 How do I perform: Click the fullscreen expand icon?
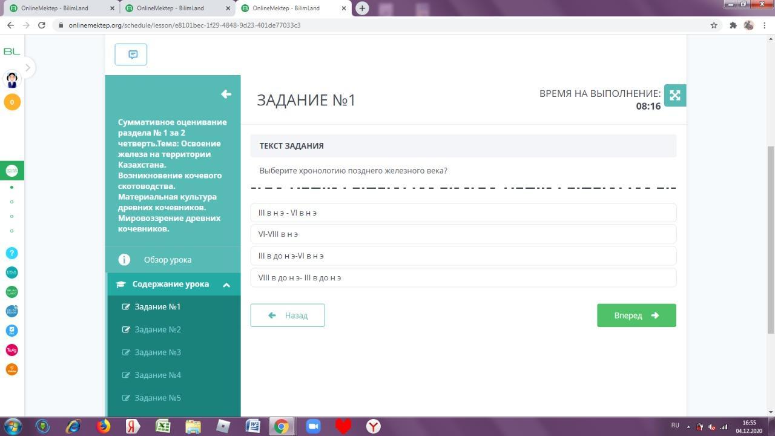point(674,95)
